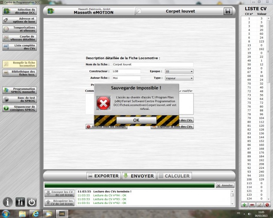
Task: Click the Annuler button
Action: point(225,185)
